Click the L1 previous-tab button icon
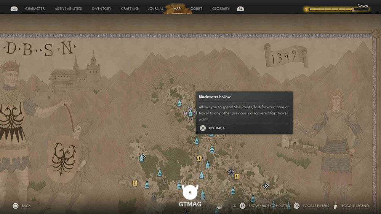Viewport: 381px width, 214px height. pos(14,9)
